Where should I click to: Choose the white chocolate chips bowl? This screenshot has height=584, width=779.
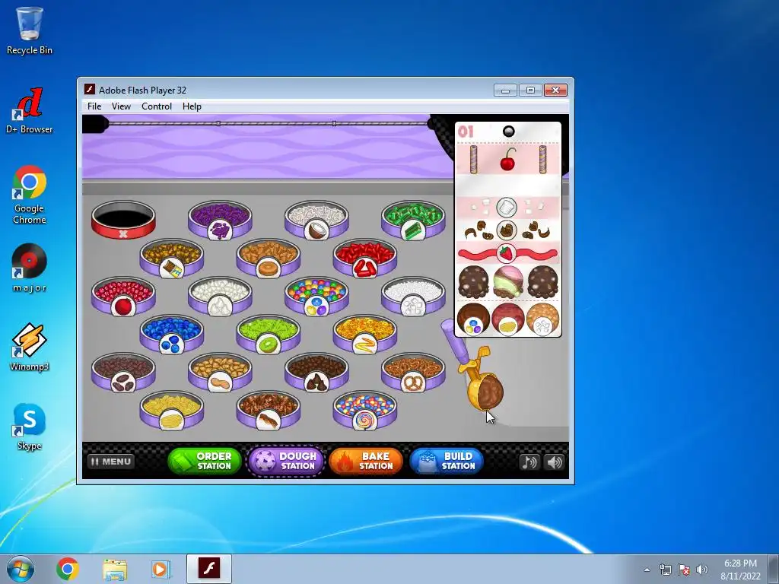[220, 296]
